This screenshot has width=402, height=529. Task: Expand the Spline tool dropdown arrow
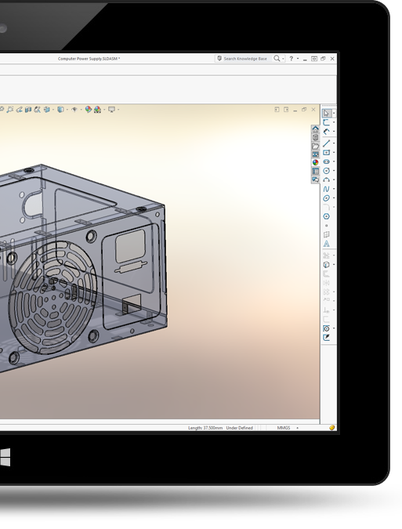(x=334, y=189)
